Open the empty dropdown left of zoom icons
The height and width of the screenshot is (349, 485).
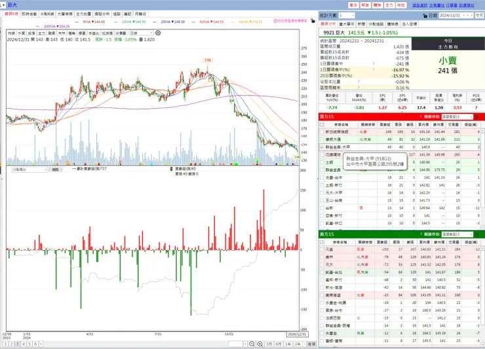click(x=237, y=344)
